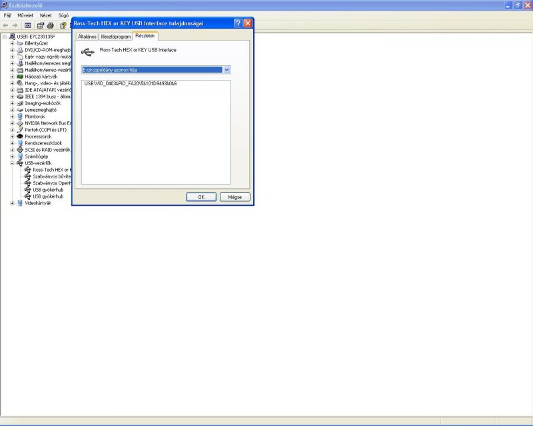Click the camera icon beside Imaging-eszközök
This screenshot has width=533, height=426.
click(x=20, y=103)
